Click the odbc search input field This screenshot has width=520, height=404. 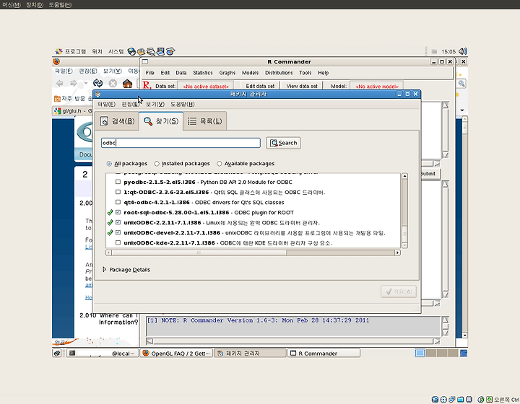tap(181, 143)
